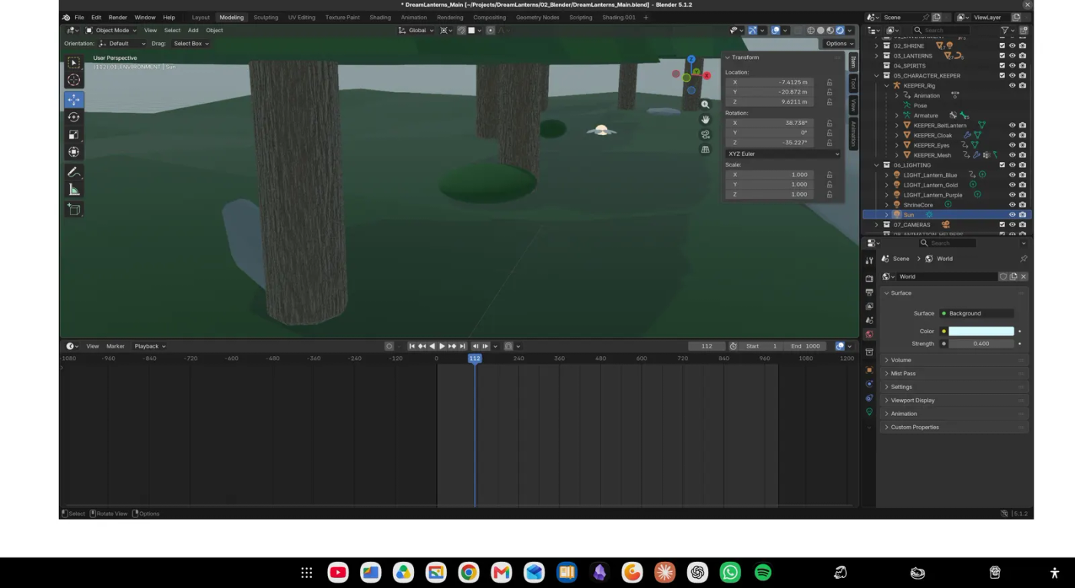The width and height of the screenshot is (1075, 588).
Task: Open the Marker menu in timeline
Action: pyautogui.click(x=115, y=346)
